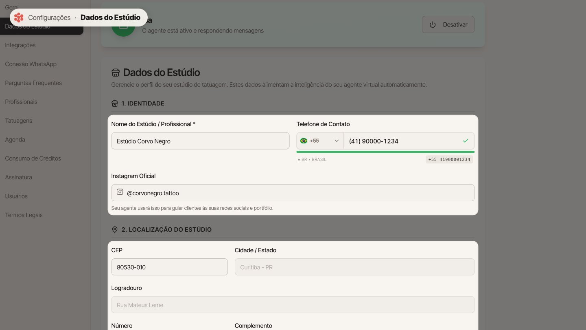Viewport: 586px width, 330px height.
Task: Click the power icon on Desativar button
Action: [x=433, y=24]
